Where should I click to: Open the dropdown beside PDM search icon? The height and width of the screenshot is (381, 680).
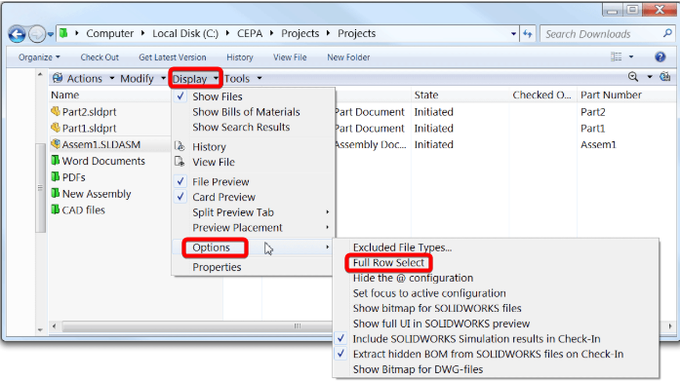coord(650,77)
